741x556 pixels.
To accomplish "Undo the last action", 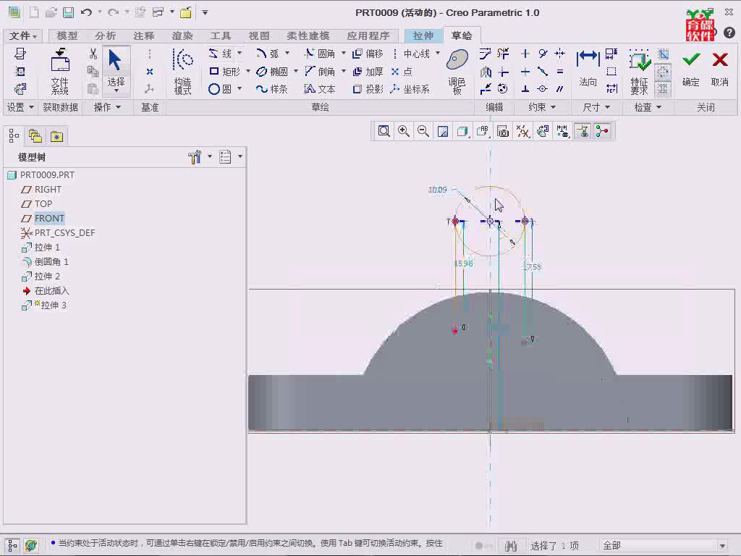I will pos(86,13).
